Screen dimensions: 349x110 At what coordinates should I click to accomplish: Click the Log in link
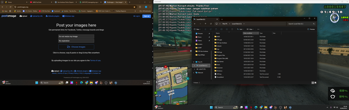pyautogui.click(x=137, y=16)
